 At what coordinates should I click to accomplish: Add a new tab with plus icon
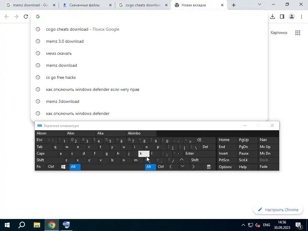coord(233,5)
